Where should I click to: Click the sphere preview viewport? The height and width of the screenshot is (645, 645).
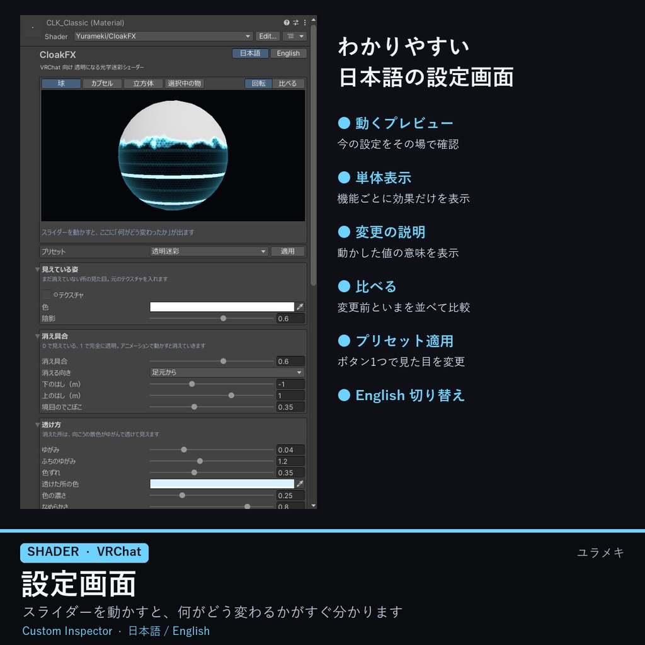click(173, 156)
